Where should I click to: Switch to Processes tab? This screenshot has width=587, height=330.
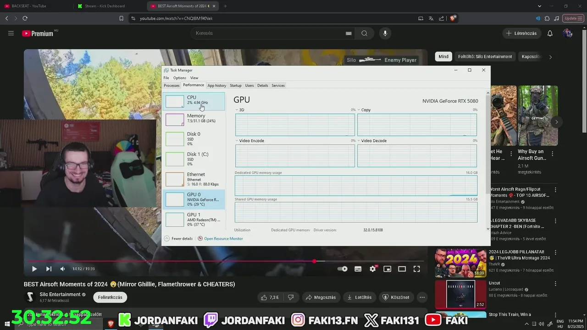point(172,85)
